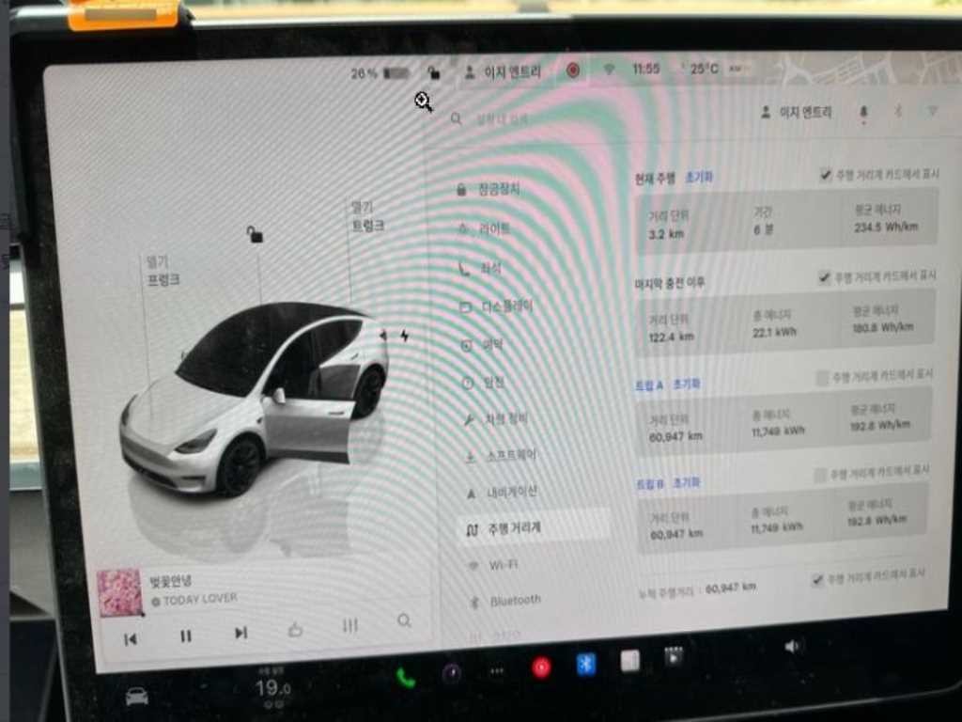Tap 22.1 kWh total energy value
The width and height of the screenshot is (962, 722).
[x=774, y=332]
